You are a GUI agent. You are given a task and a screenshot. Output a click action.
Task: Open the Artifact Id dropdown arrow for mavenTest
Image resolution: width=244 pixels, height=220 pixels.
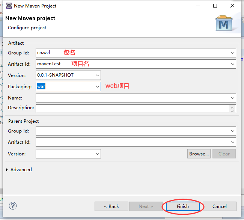(233, 64)
